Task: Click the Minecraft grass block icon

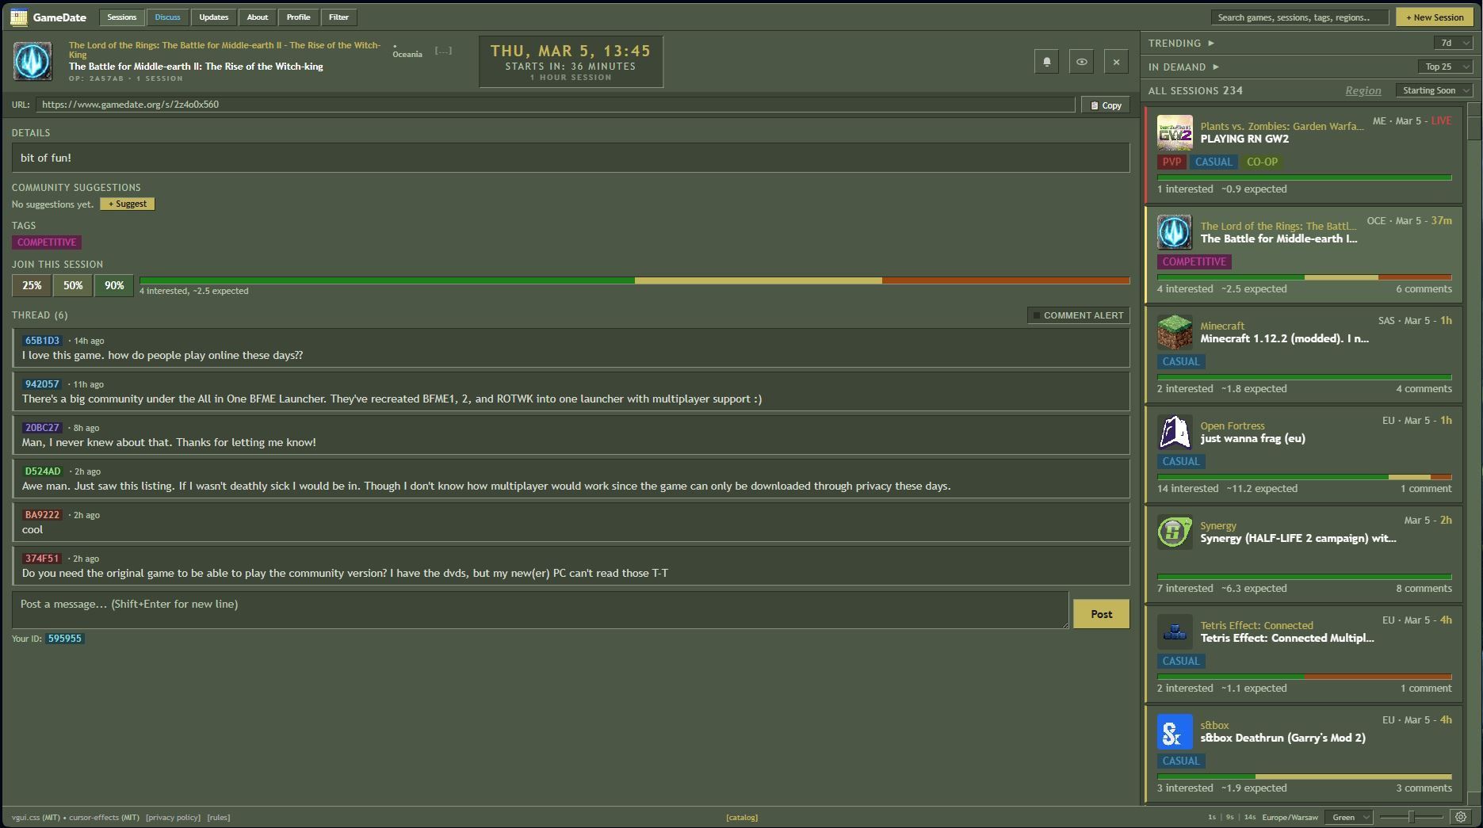Action: [1174, 333]
